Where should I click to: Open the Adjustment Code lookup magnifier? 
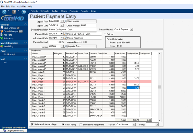(66, 38)
